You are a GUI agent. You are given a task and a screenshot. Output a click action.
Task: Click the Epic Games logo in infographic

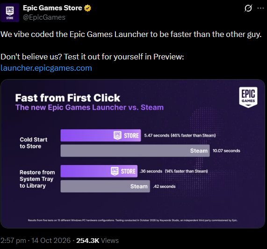click(x=248, y=97)
